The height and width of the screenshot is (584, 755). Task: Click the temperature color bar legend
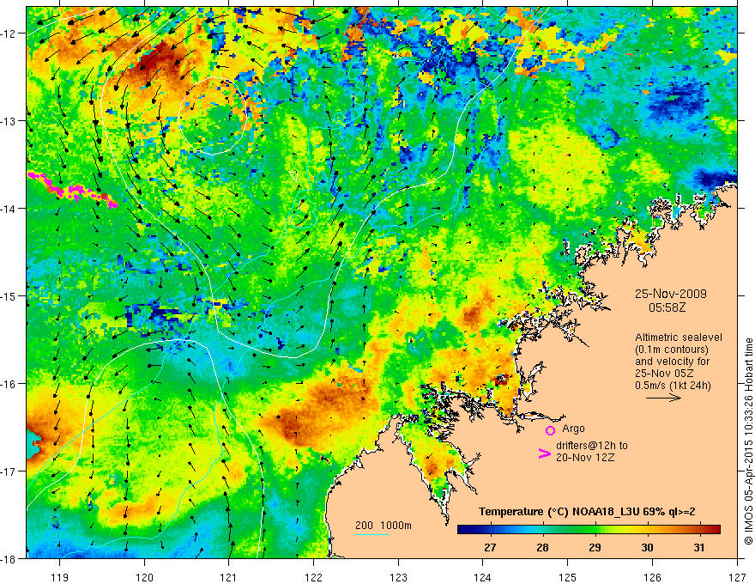click(589, 529)
